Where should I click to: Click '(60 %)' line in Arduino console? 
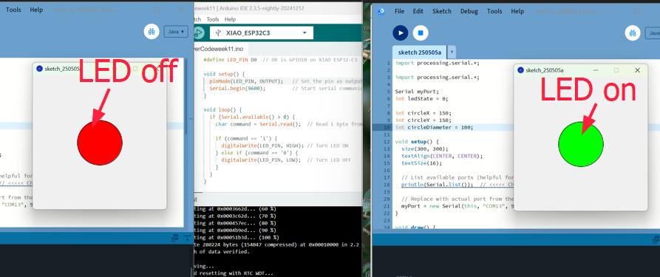[x=235, y=209]
